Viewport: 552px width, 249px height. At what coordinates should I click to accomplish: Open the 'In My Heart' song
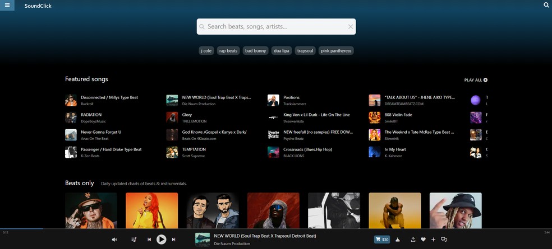[x=395, y=149]
